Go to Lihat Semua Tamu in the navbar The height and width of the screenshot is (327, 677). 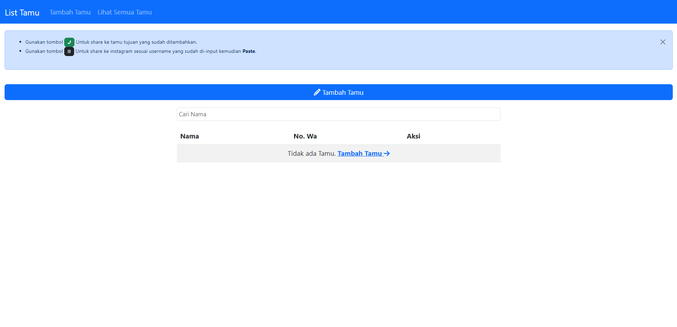pyautogui.click(x=125, y=12)
